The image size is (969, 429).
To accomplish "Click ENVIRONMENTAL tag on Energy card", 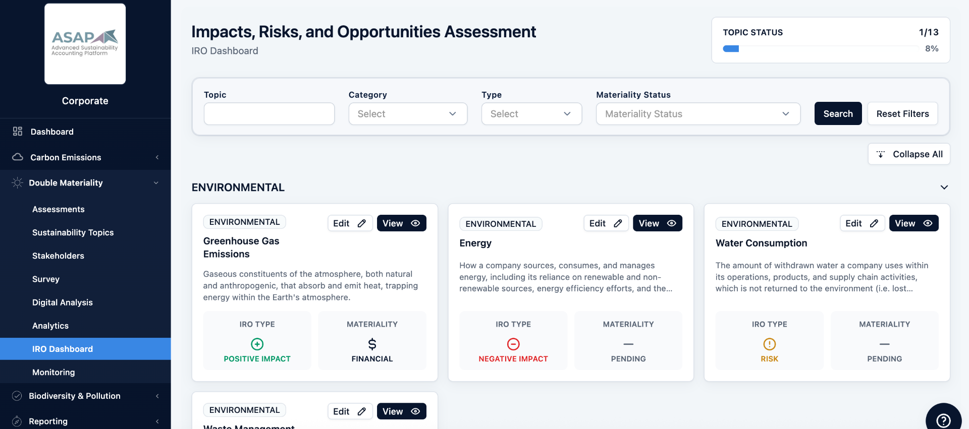I will [x=501, y=224].
